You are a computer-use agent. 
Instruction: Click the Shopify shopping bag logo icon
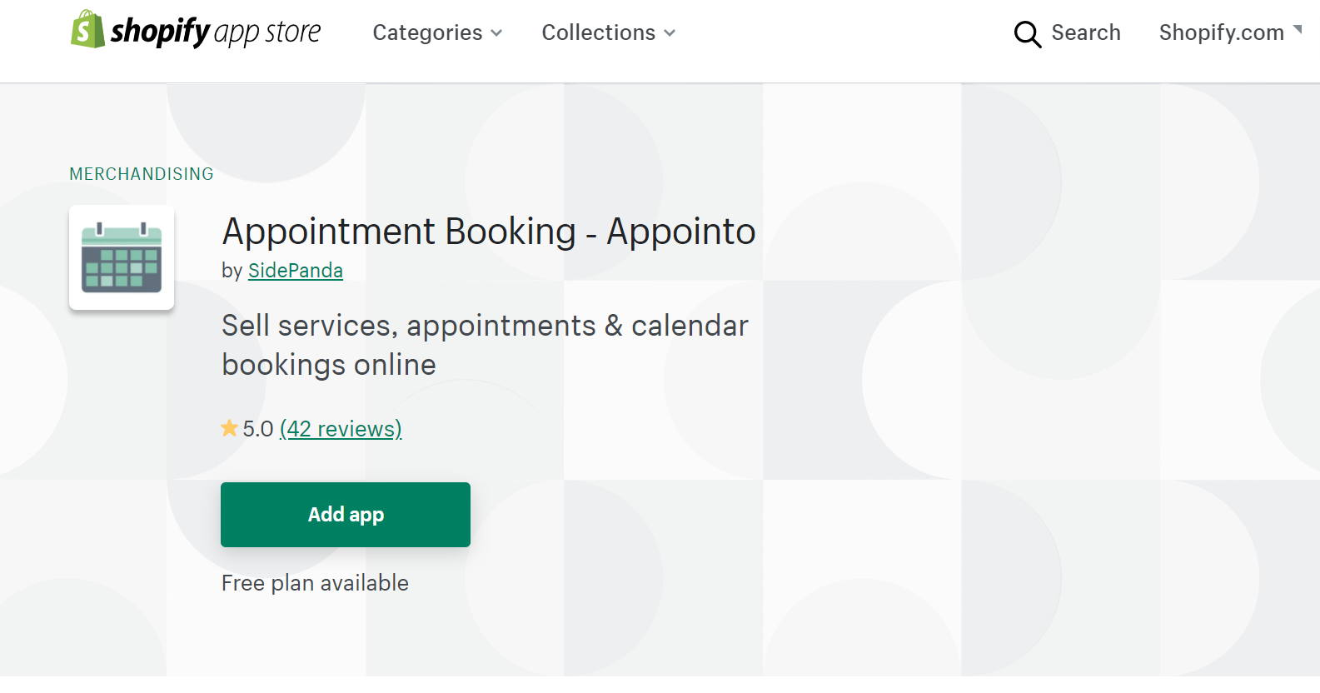87,30
